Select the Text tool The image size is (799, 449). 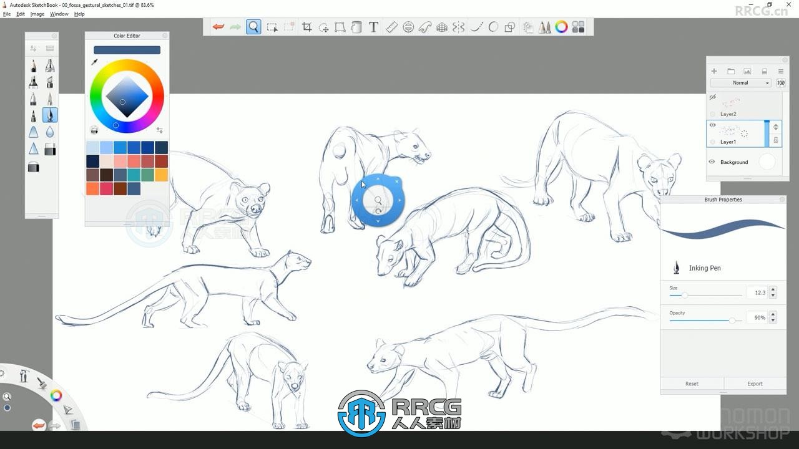pos(373,27)
